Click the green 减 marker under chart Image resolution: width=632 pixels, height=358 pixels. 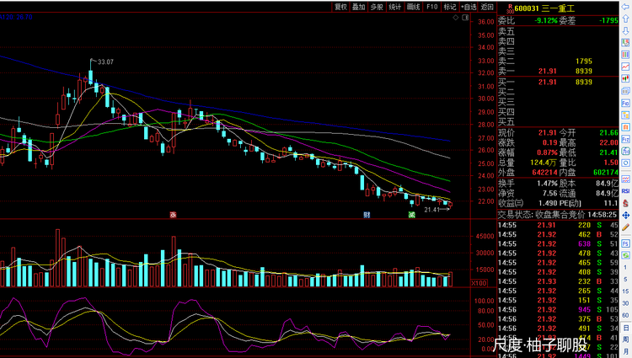click(x=411, y=215)
